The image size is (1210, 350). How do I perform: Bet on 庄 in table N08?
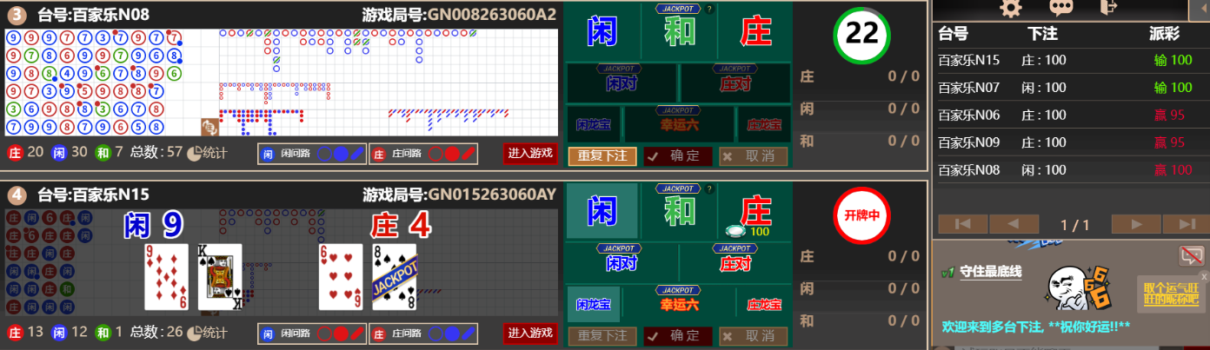[755, 31]
